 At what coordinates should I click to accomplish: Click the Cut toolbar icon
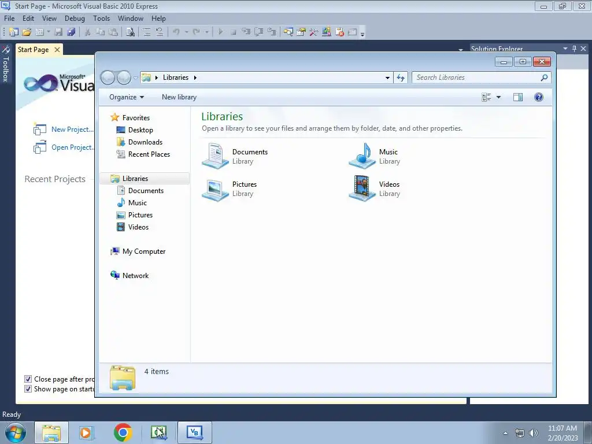pos(88,32)
